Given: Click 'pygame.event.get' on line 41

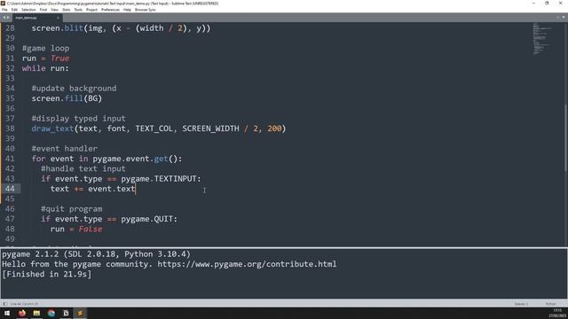Looking at the screenshot, I should [x=130, y=159].
